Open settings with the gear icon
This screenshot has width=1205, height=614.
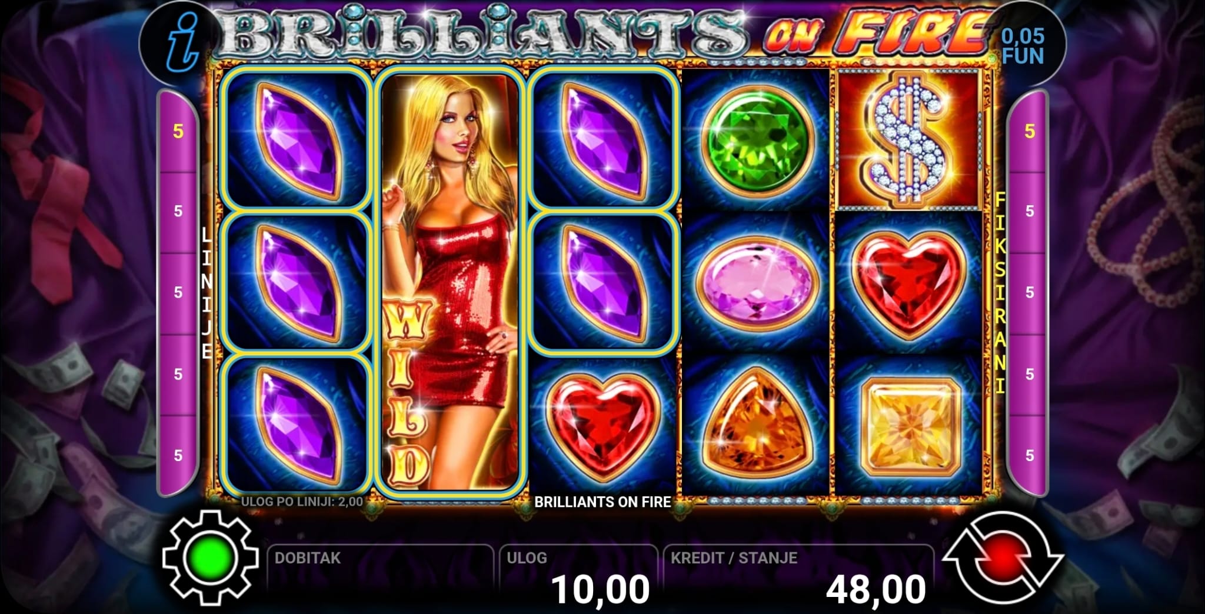[x=210, y=558]
